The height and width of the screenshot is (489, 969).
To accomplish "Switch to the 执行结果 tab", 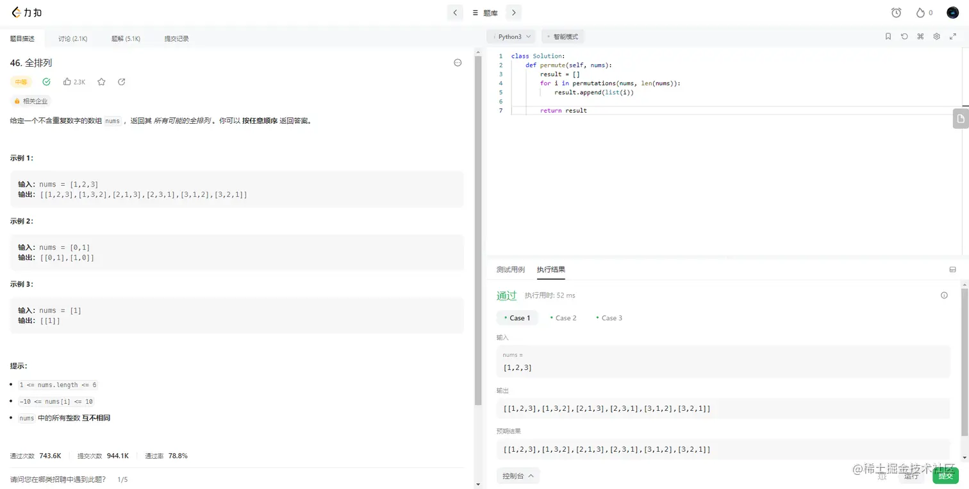I will pyautogui.click(x=551, y=270).
